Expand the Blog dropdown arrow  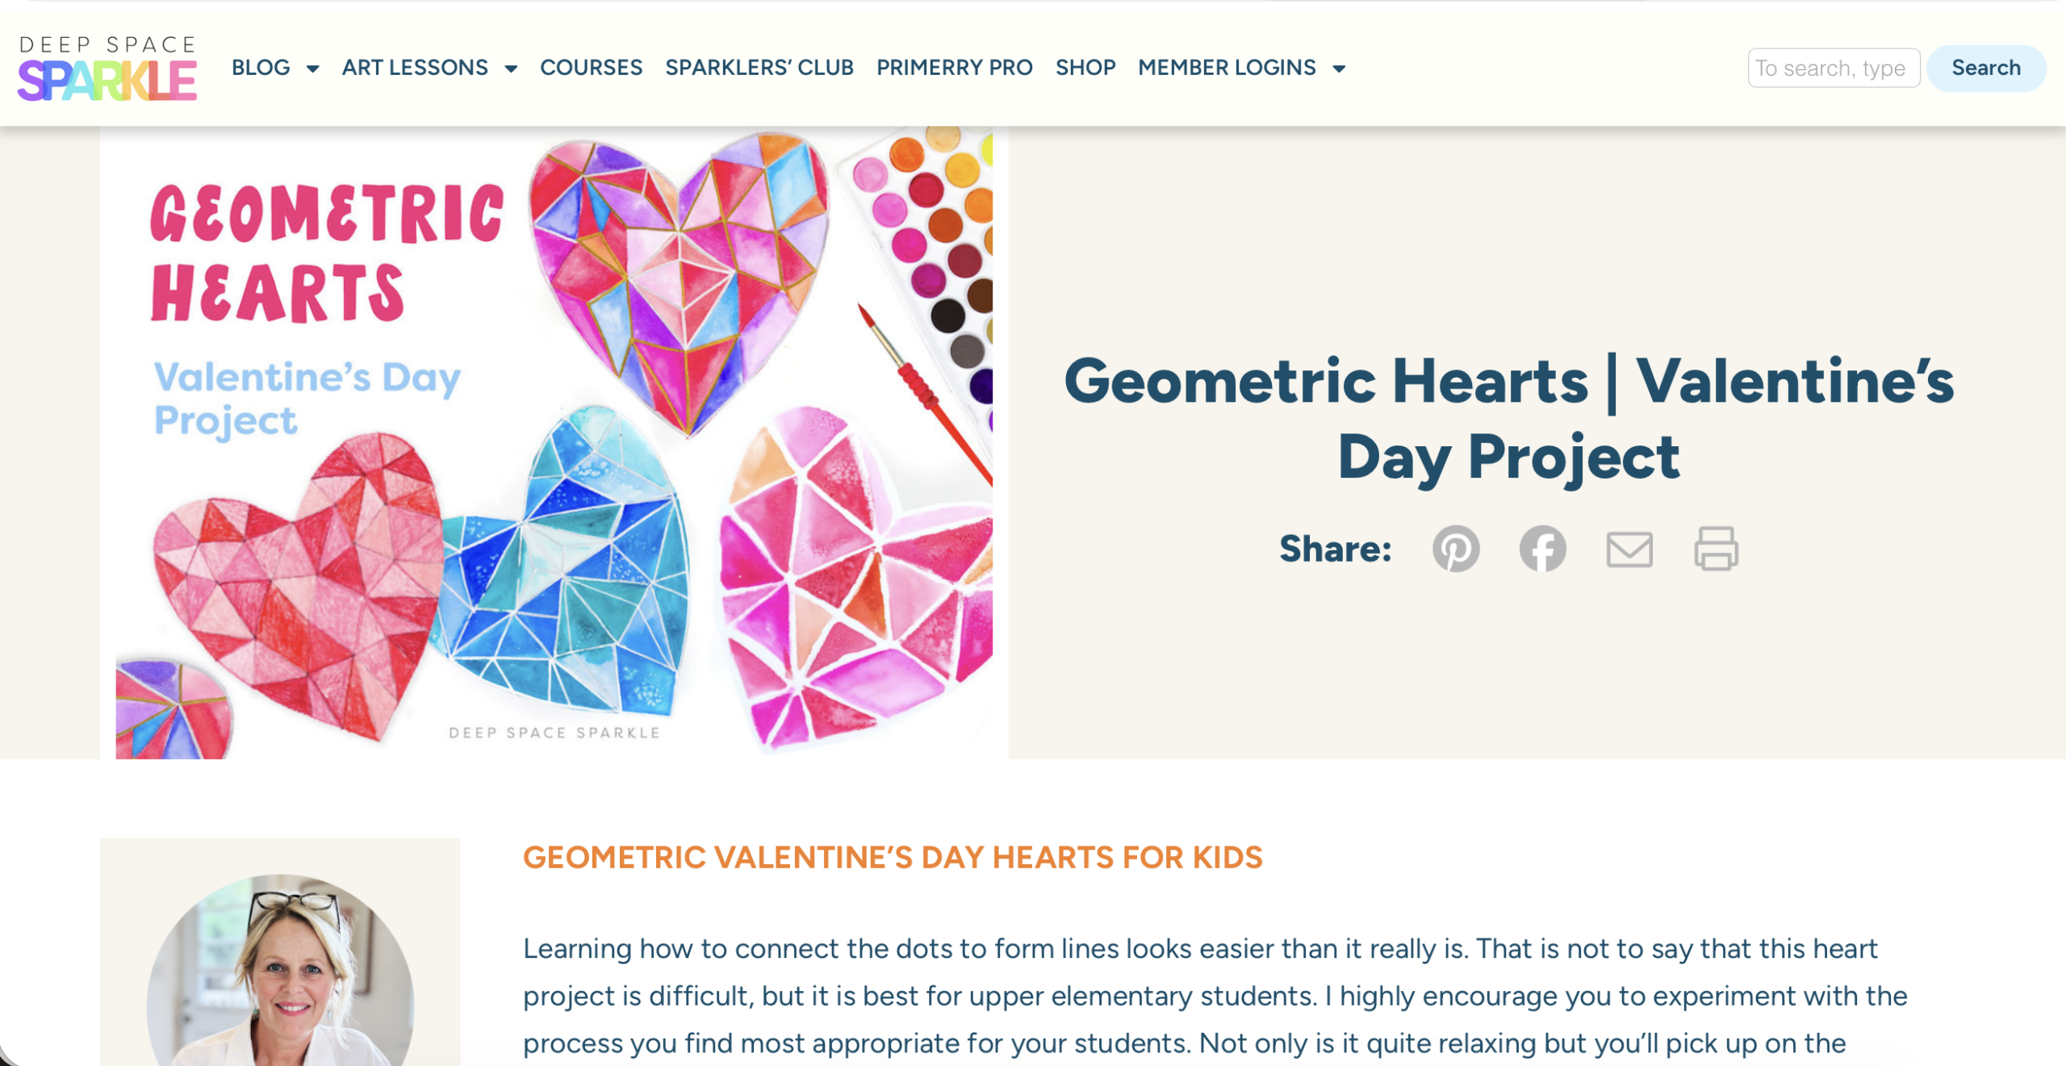(313, 69)
